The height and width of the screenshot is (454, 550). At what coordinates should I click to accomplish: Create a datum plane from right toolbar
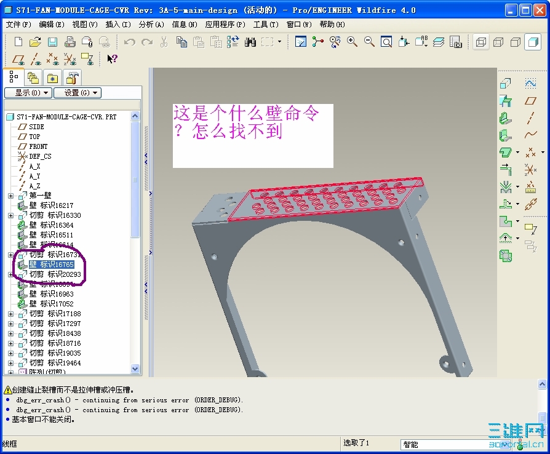(531, 101)
